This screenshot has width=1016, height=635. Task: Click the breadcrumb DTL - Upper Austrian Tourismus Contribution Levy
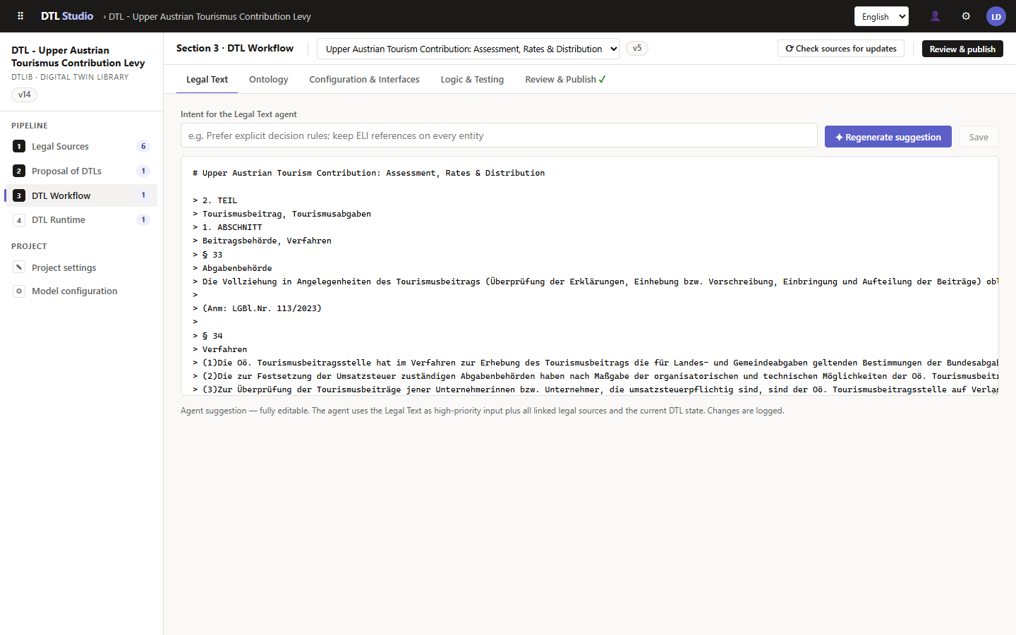point(210,16)
